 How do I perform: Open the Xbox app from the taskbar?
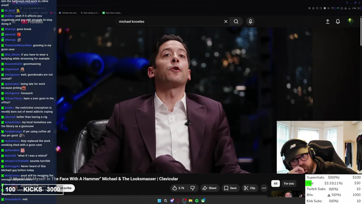click(x=203, y=201)
